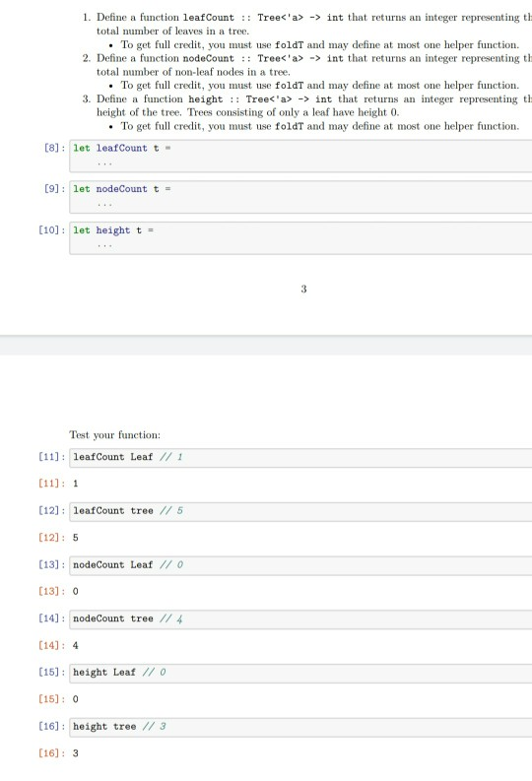Click the blue input prompt [13]:

(x=52, y=565)
